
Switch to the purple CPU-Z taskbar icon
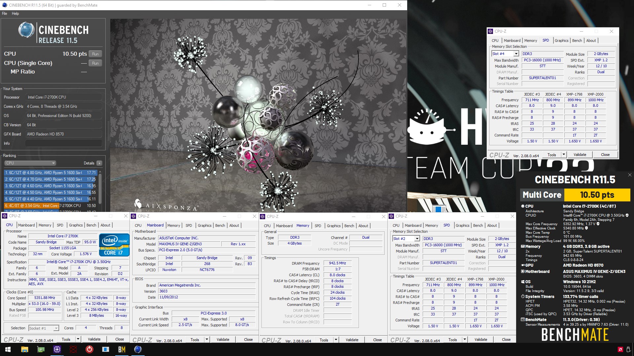tap(57, 349)
